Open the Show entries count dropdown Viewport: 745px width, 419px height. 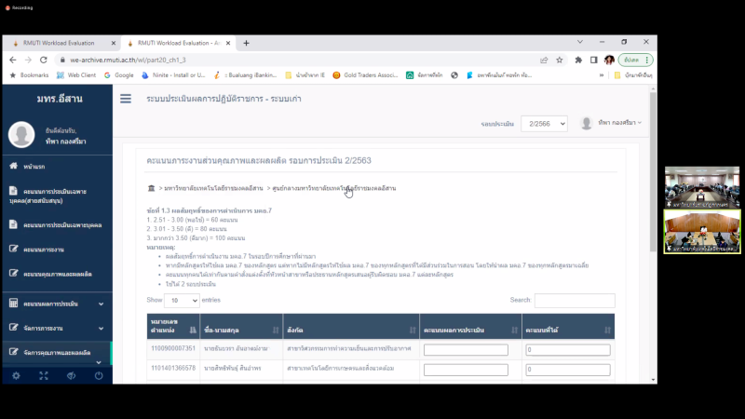click(183, 301)
